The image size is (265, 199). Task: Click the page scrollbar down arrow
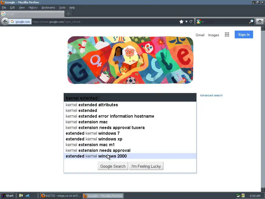click(x=263, y=189)
